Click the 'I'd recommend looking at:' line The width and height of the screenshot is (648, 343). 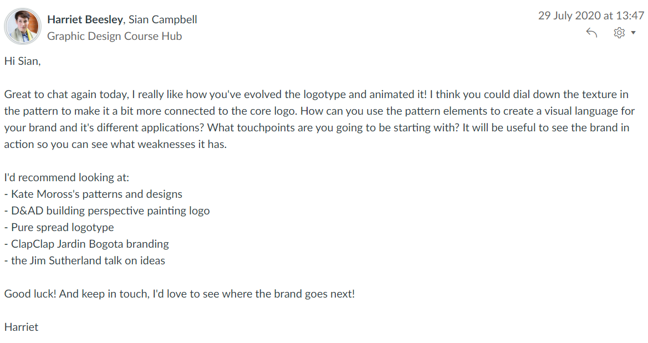[67, 178]
